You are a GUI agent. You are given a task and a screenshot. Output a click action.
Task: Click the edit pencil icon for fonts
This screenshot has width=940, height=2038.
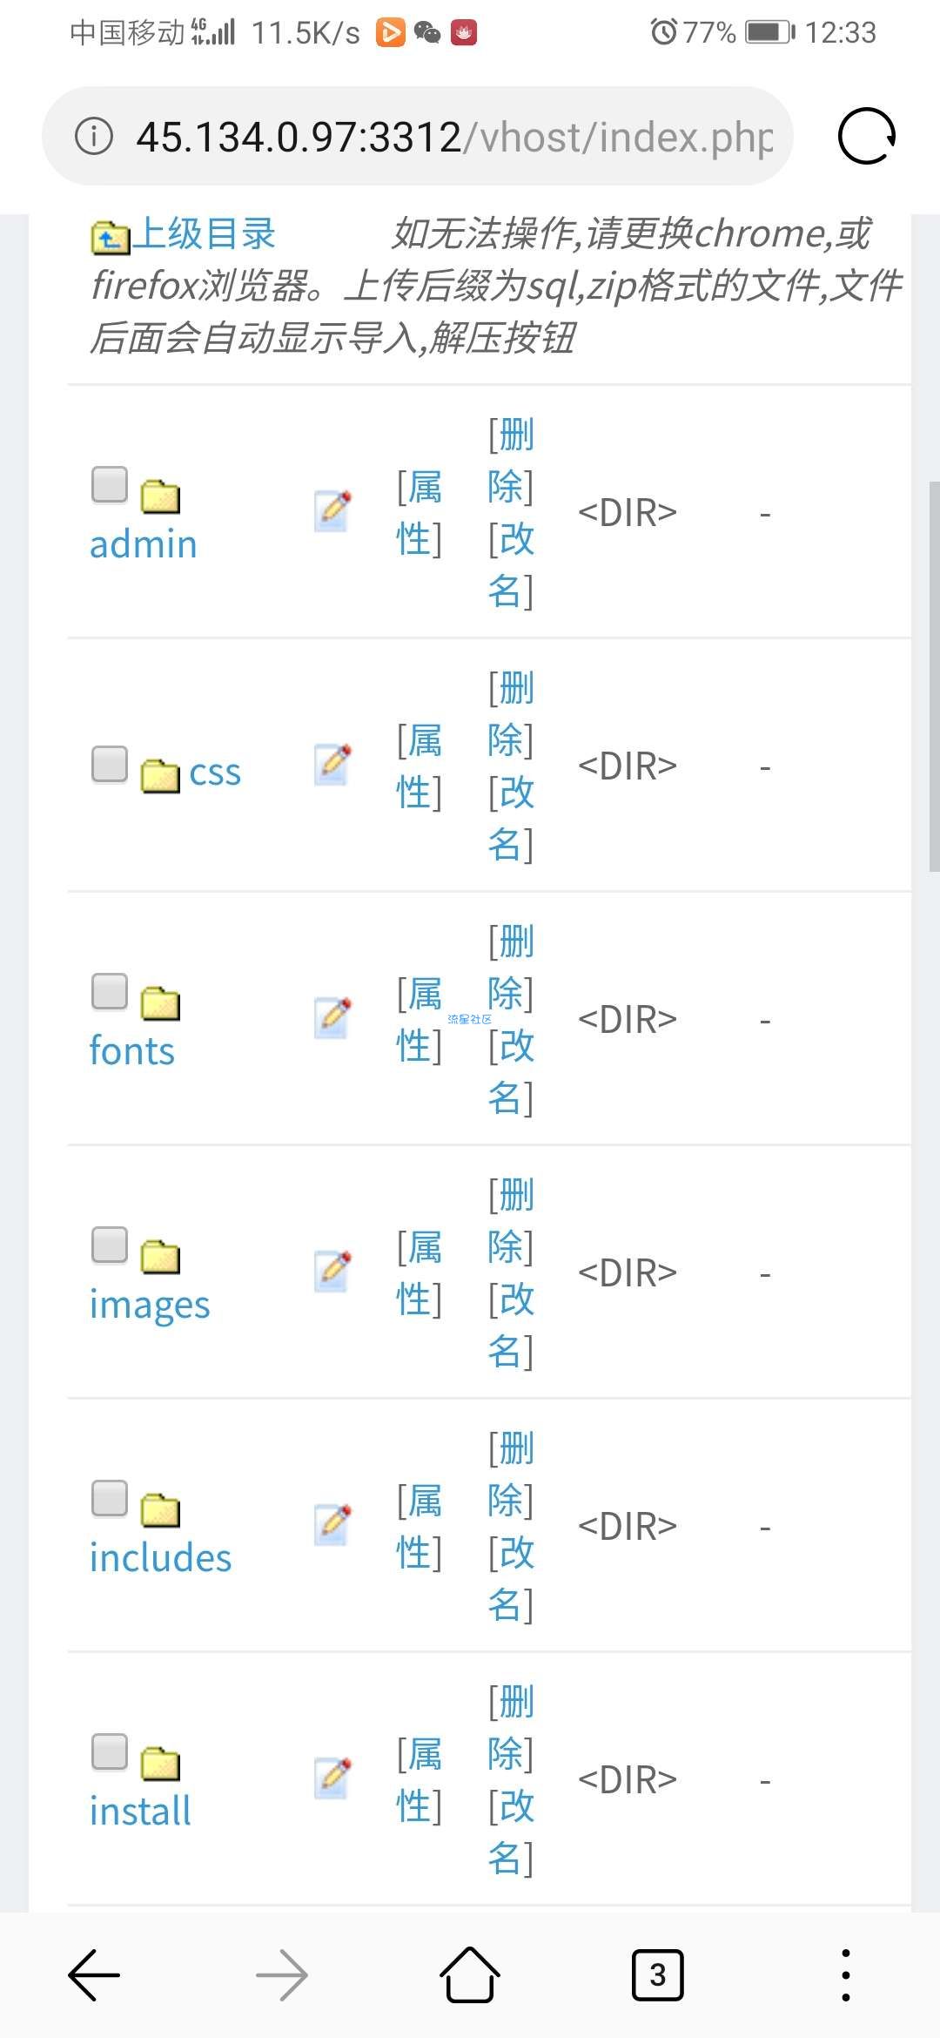(x=332, y=1018)
